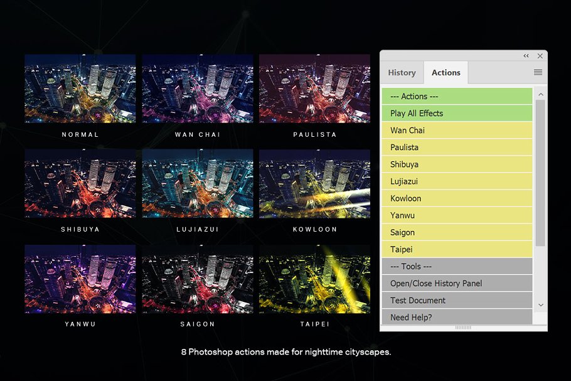Choose the Yanwu action
Viewport: 571px width, 381px height.
(457, 215)
